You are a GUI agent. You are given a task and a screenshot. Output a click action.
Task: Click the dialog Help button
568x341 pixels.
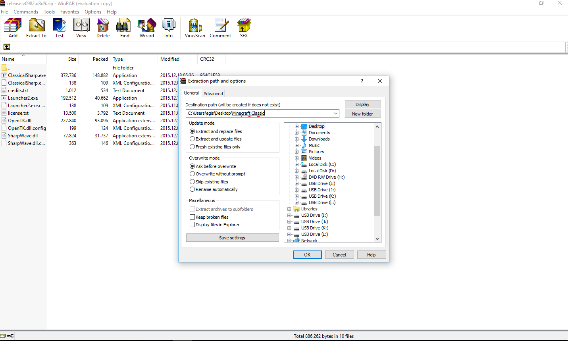tap(372, 255)
